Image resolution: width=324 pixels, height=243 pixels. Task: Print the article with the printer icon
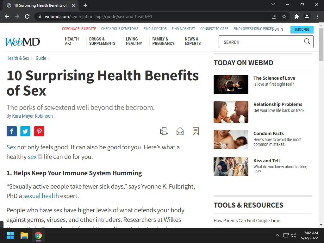164,131
